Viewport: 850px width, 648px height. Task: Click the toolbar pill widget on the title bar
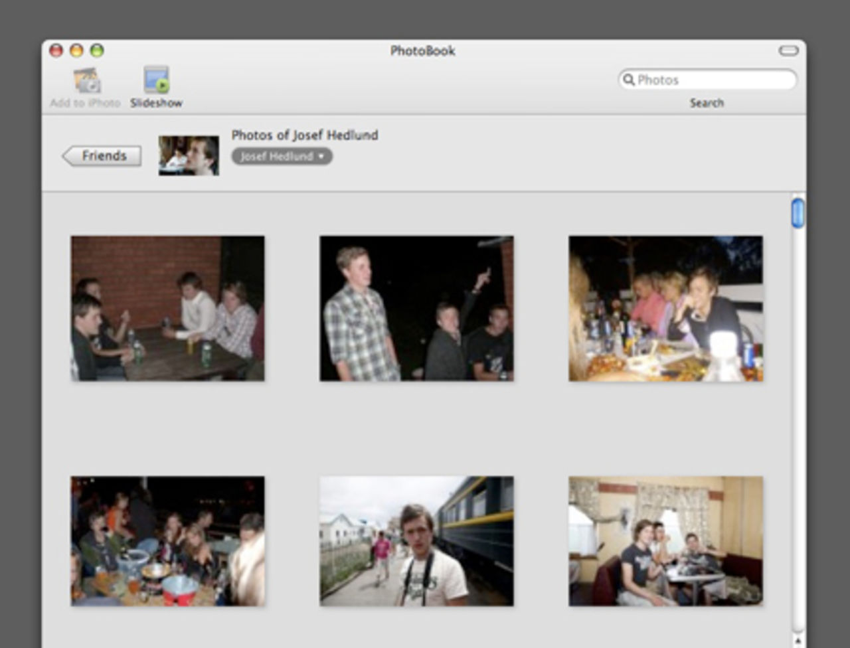click(788, 50)
